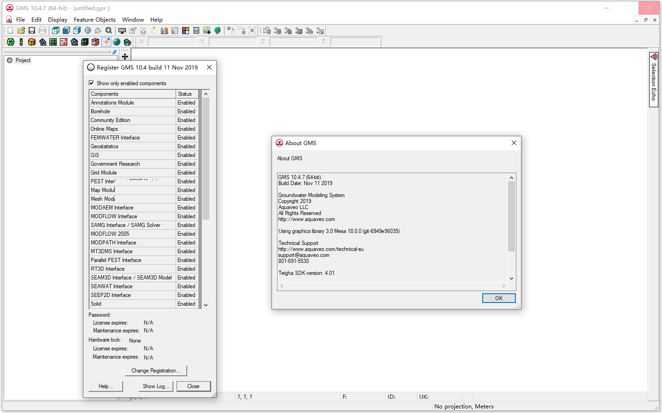This screenshot has width=662, height=413.
Task: Open the Window menu
Action: pos(133,19)
